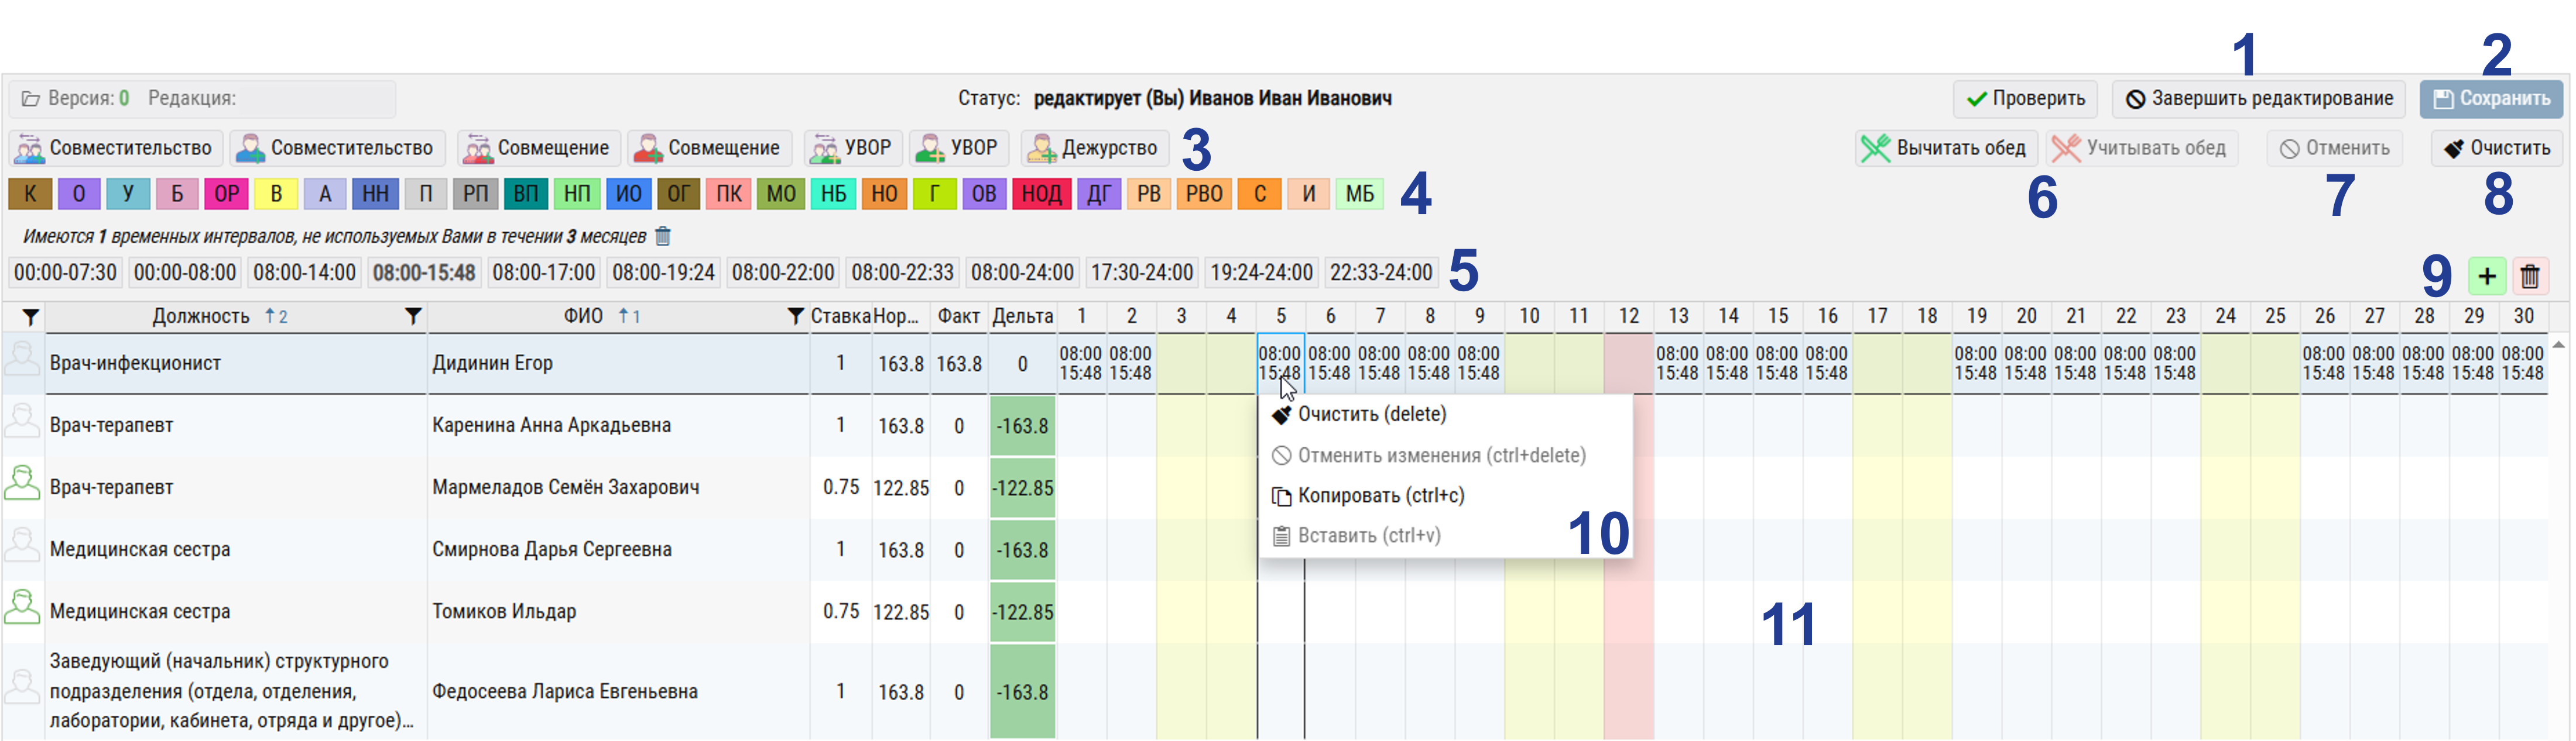Sort by the ФИО column header
Image resolution: width=2576 pixels, height=741 pixels.
coord(583,316)
